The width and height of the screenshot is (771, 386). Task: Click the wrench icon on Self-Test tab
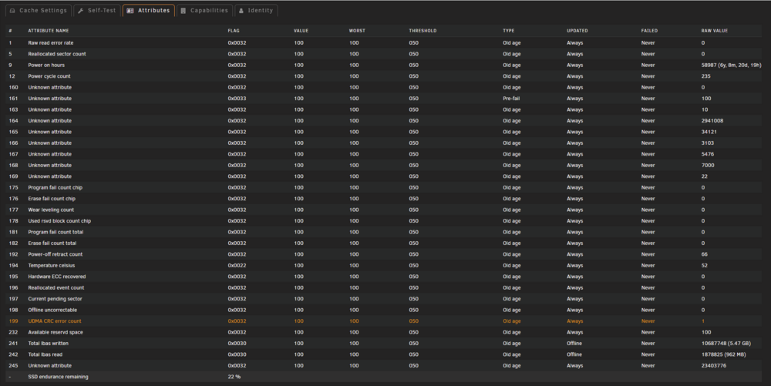[81, 10]
